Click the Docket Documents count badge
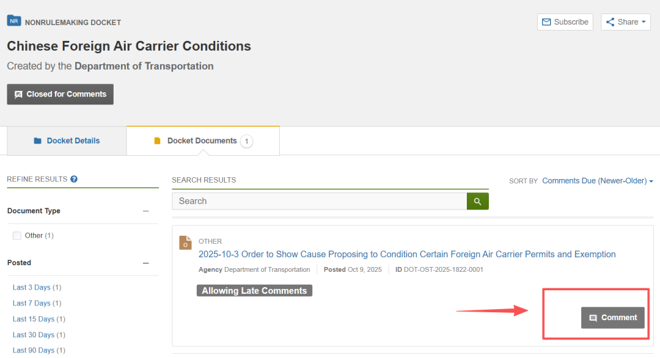This screenshot has width=660, height=358. 246,141
